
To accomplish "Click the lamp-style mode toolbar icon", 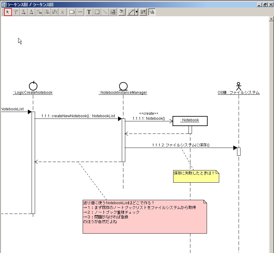I will [x=122, y=12].
